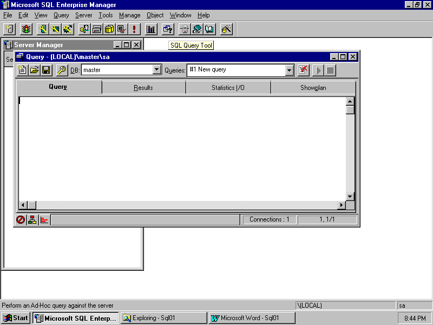Click the remove query icon with red X
Image resolution: width=433 pixels, height=325 pixels.
[304, 70]
